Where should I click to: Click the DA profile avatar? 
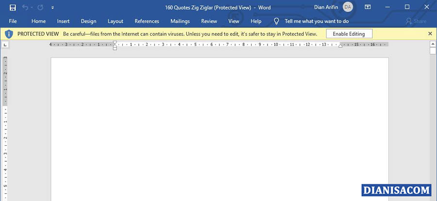(x=348, y=7)
